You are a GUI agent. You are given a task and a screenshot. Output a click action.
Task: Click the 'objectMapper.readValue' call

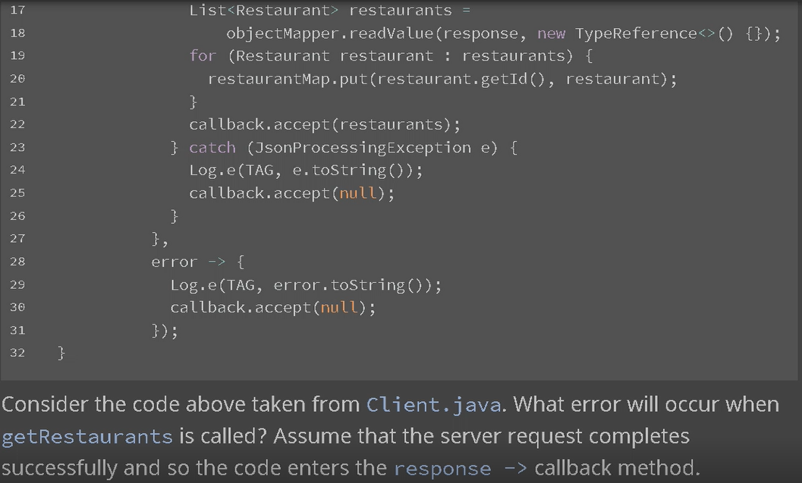329,33
